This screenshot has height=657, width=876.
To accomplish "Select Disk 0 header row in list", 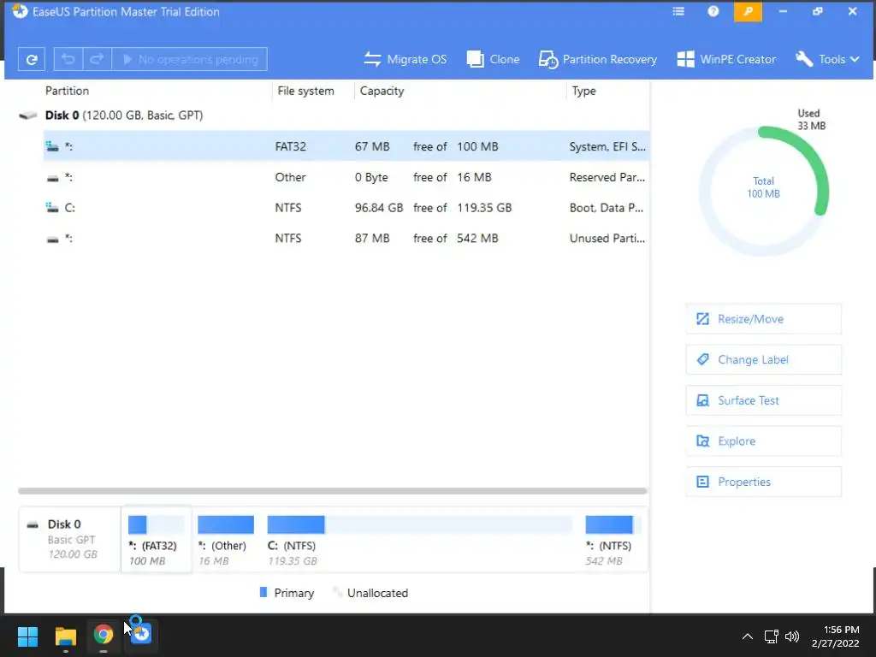I will tap(124, 115).
